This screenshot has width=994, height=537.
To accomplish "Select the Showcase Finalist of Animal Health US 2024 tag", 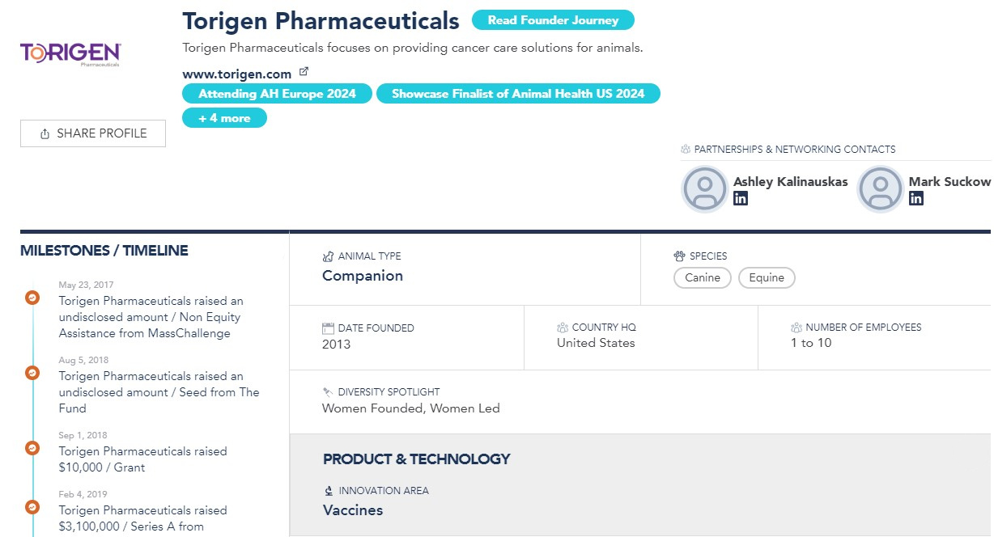I will (518, 94).
